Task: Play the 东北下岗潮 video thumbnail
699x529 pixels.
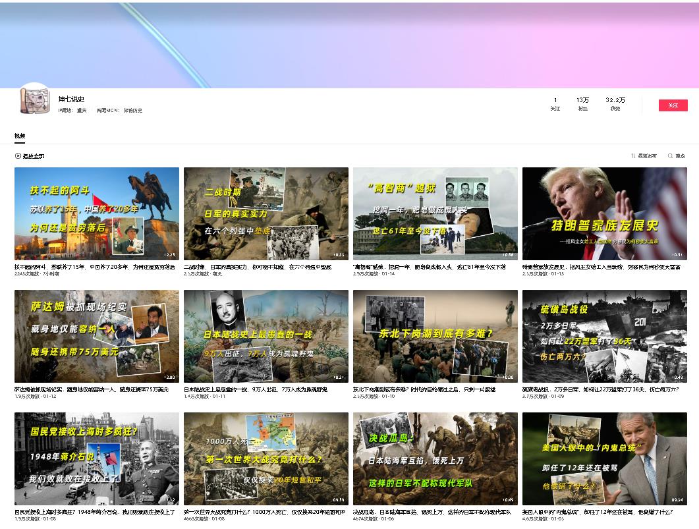Action: tap(435, 336)
